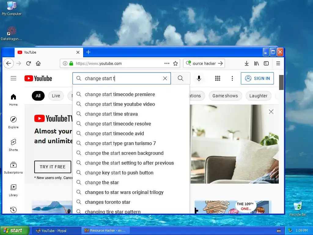Switch to YouTube - Mypal taskbar button
The height and width of the screenshot is (235, 313).
point(57,231)
